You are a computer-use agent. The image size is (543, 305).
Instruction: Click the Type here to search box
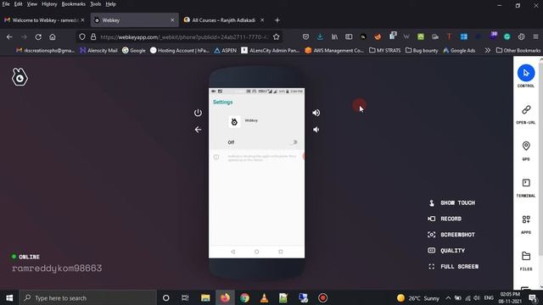pos(88,297)
